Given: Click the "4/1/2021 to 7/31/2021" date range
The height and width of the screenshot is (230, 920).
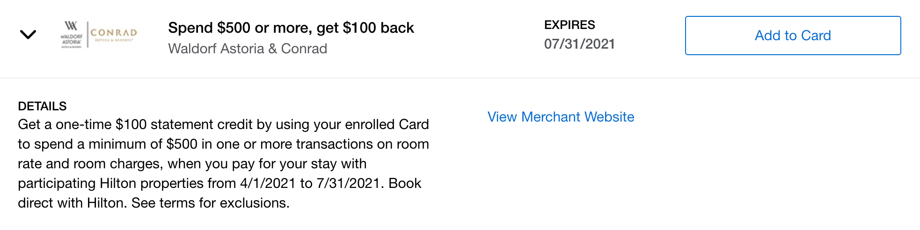Looking at the screenshot, I should 309,183.
